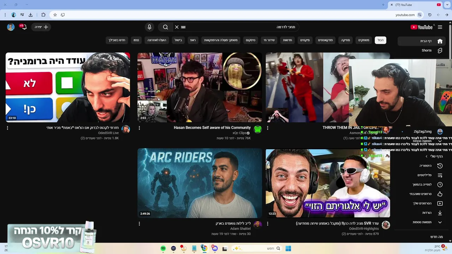Go to דף הבית home in sidebar
Image resolution: width=452 pixels, height=254 pixels.
tap(421, 41)
